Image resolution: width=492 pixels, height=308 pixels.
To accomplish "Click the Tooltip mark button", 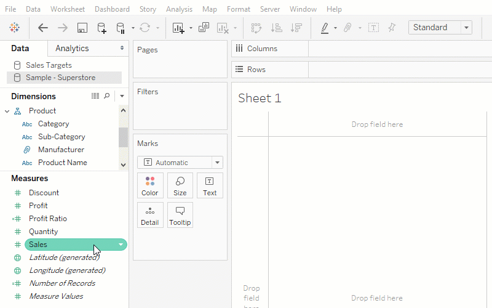I will point(180,215).
